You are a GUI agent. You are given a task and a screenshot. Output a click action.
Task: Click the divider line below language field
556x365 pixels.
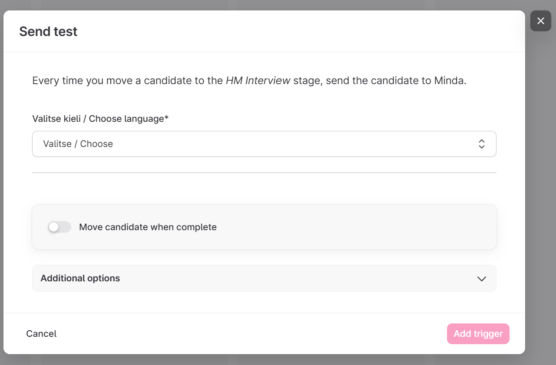[264, 173]
